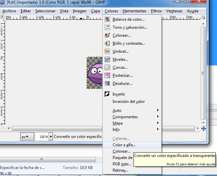Click the Niveles histogram icon
The height and width of the screenshot is (176, 217).
coord(107,59)
